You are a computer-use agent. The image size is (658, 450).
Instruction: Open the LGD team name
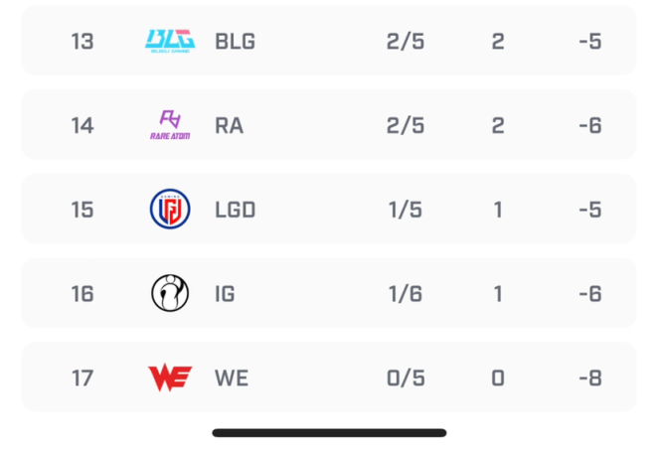point(235,210)
